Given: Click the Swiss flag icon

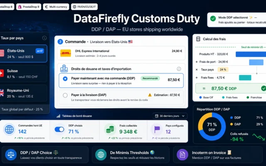Looking at the screenshot, I should click(2, 73).
